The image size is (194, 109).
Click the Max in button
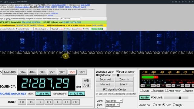point(124,84)
